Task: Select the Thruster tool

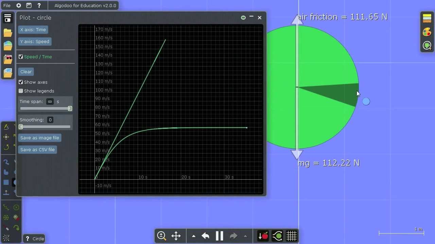Action: (16, 218)
